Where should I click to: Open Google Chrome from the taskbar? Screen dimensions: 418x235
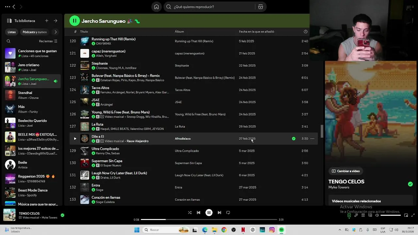tap(224, 230)
